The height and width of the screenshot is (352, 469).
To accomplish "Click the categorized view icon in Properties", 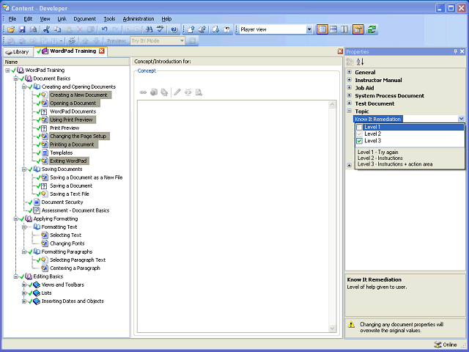I will (350, 62).
